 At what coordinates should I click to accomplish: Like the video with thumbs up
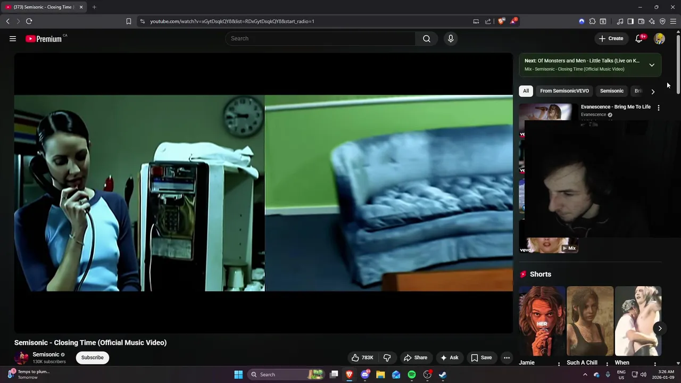tap(362, 357)
